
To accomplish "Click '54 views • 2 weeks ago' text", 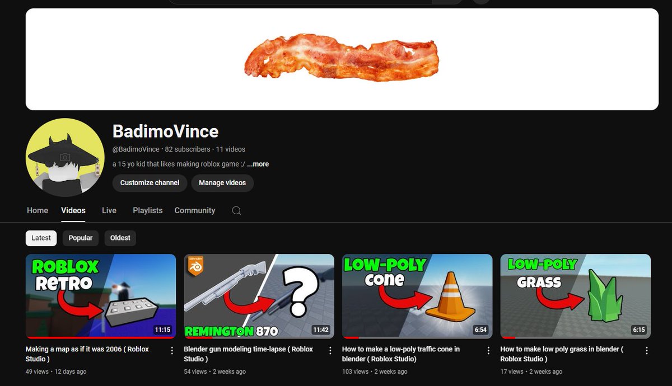I will point(215,371).
